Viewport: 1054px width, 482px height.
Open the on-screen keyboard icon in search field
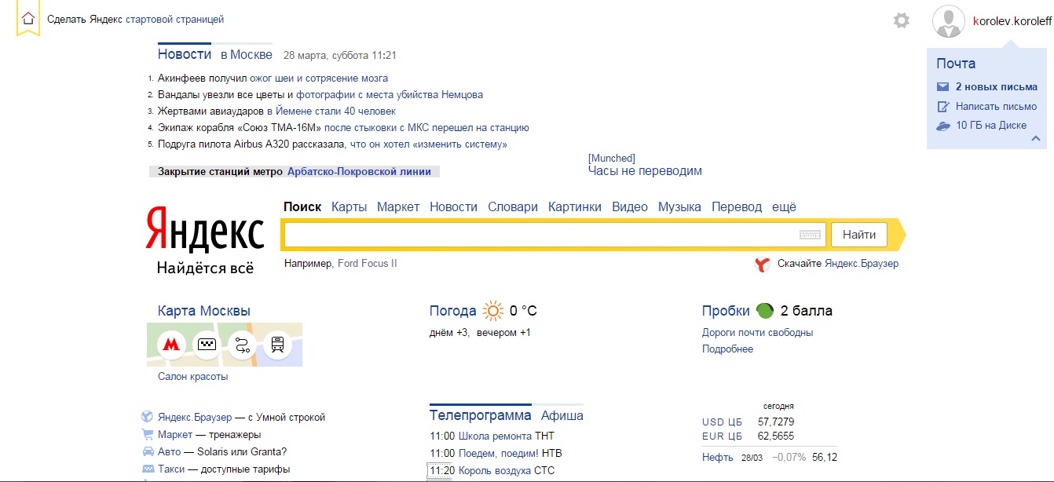click(x=810, y=235)
